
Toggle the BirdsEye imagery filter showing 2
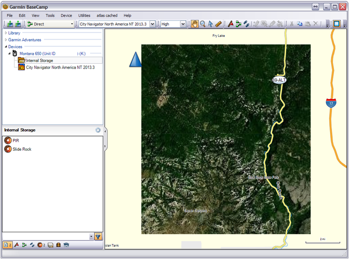[41, 245]
